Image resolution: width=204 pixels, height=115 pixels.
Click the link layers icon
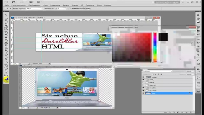pyautogui.click(x=165, y=112)
